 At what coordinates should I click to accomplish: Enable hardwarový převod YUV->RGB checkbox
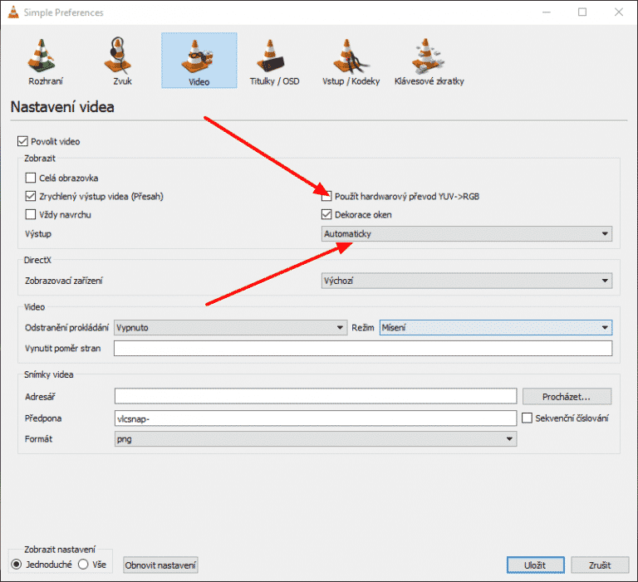point(327,197)
